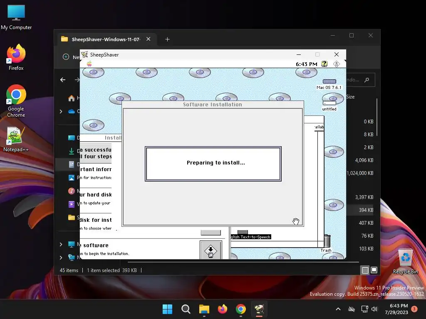Select the file row showing 1,024,000 KB
Viewport: 426px width, 319px height.
(361, 173)
